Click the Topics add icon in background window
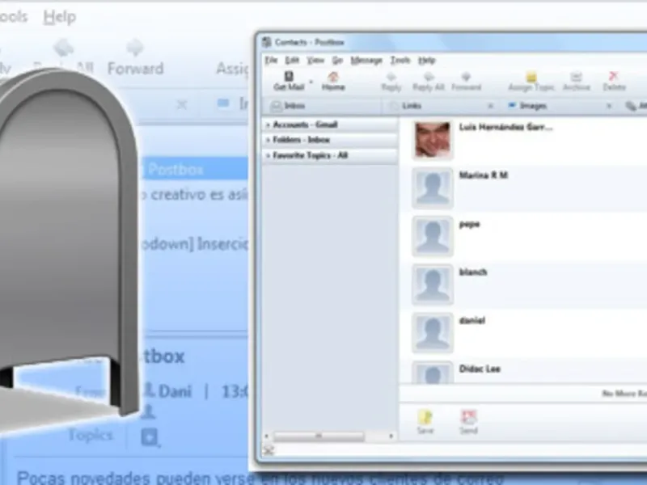Screen dimensions: 647x485 [x=150, y=437]
